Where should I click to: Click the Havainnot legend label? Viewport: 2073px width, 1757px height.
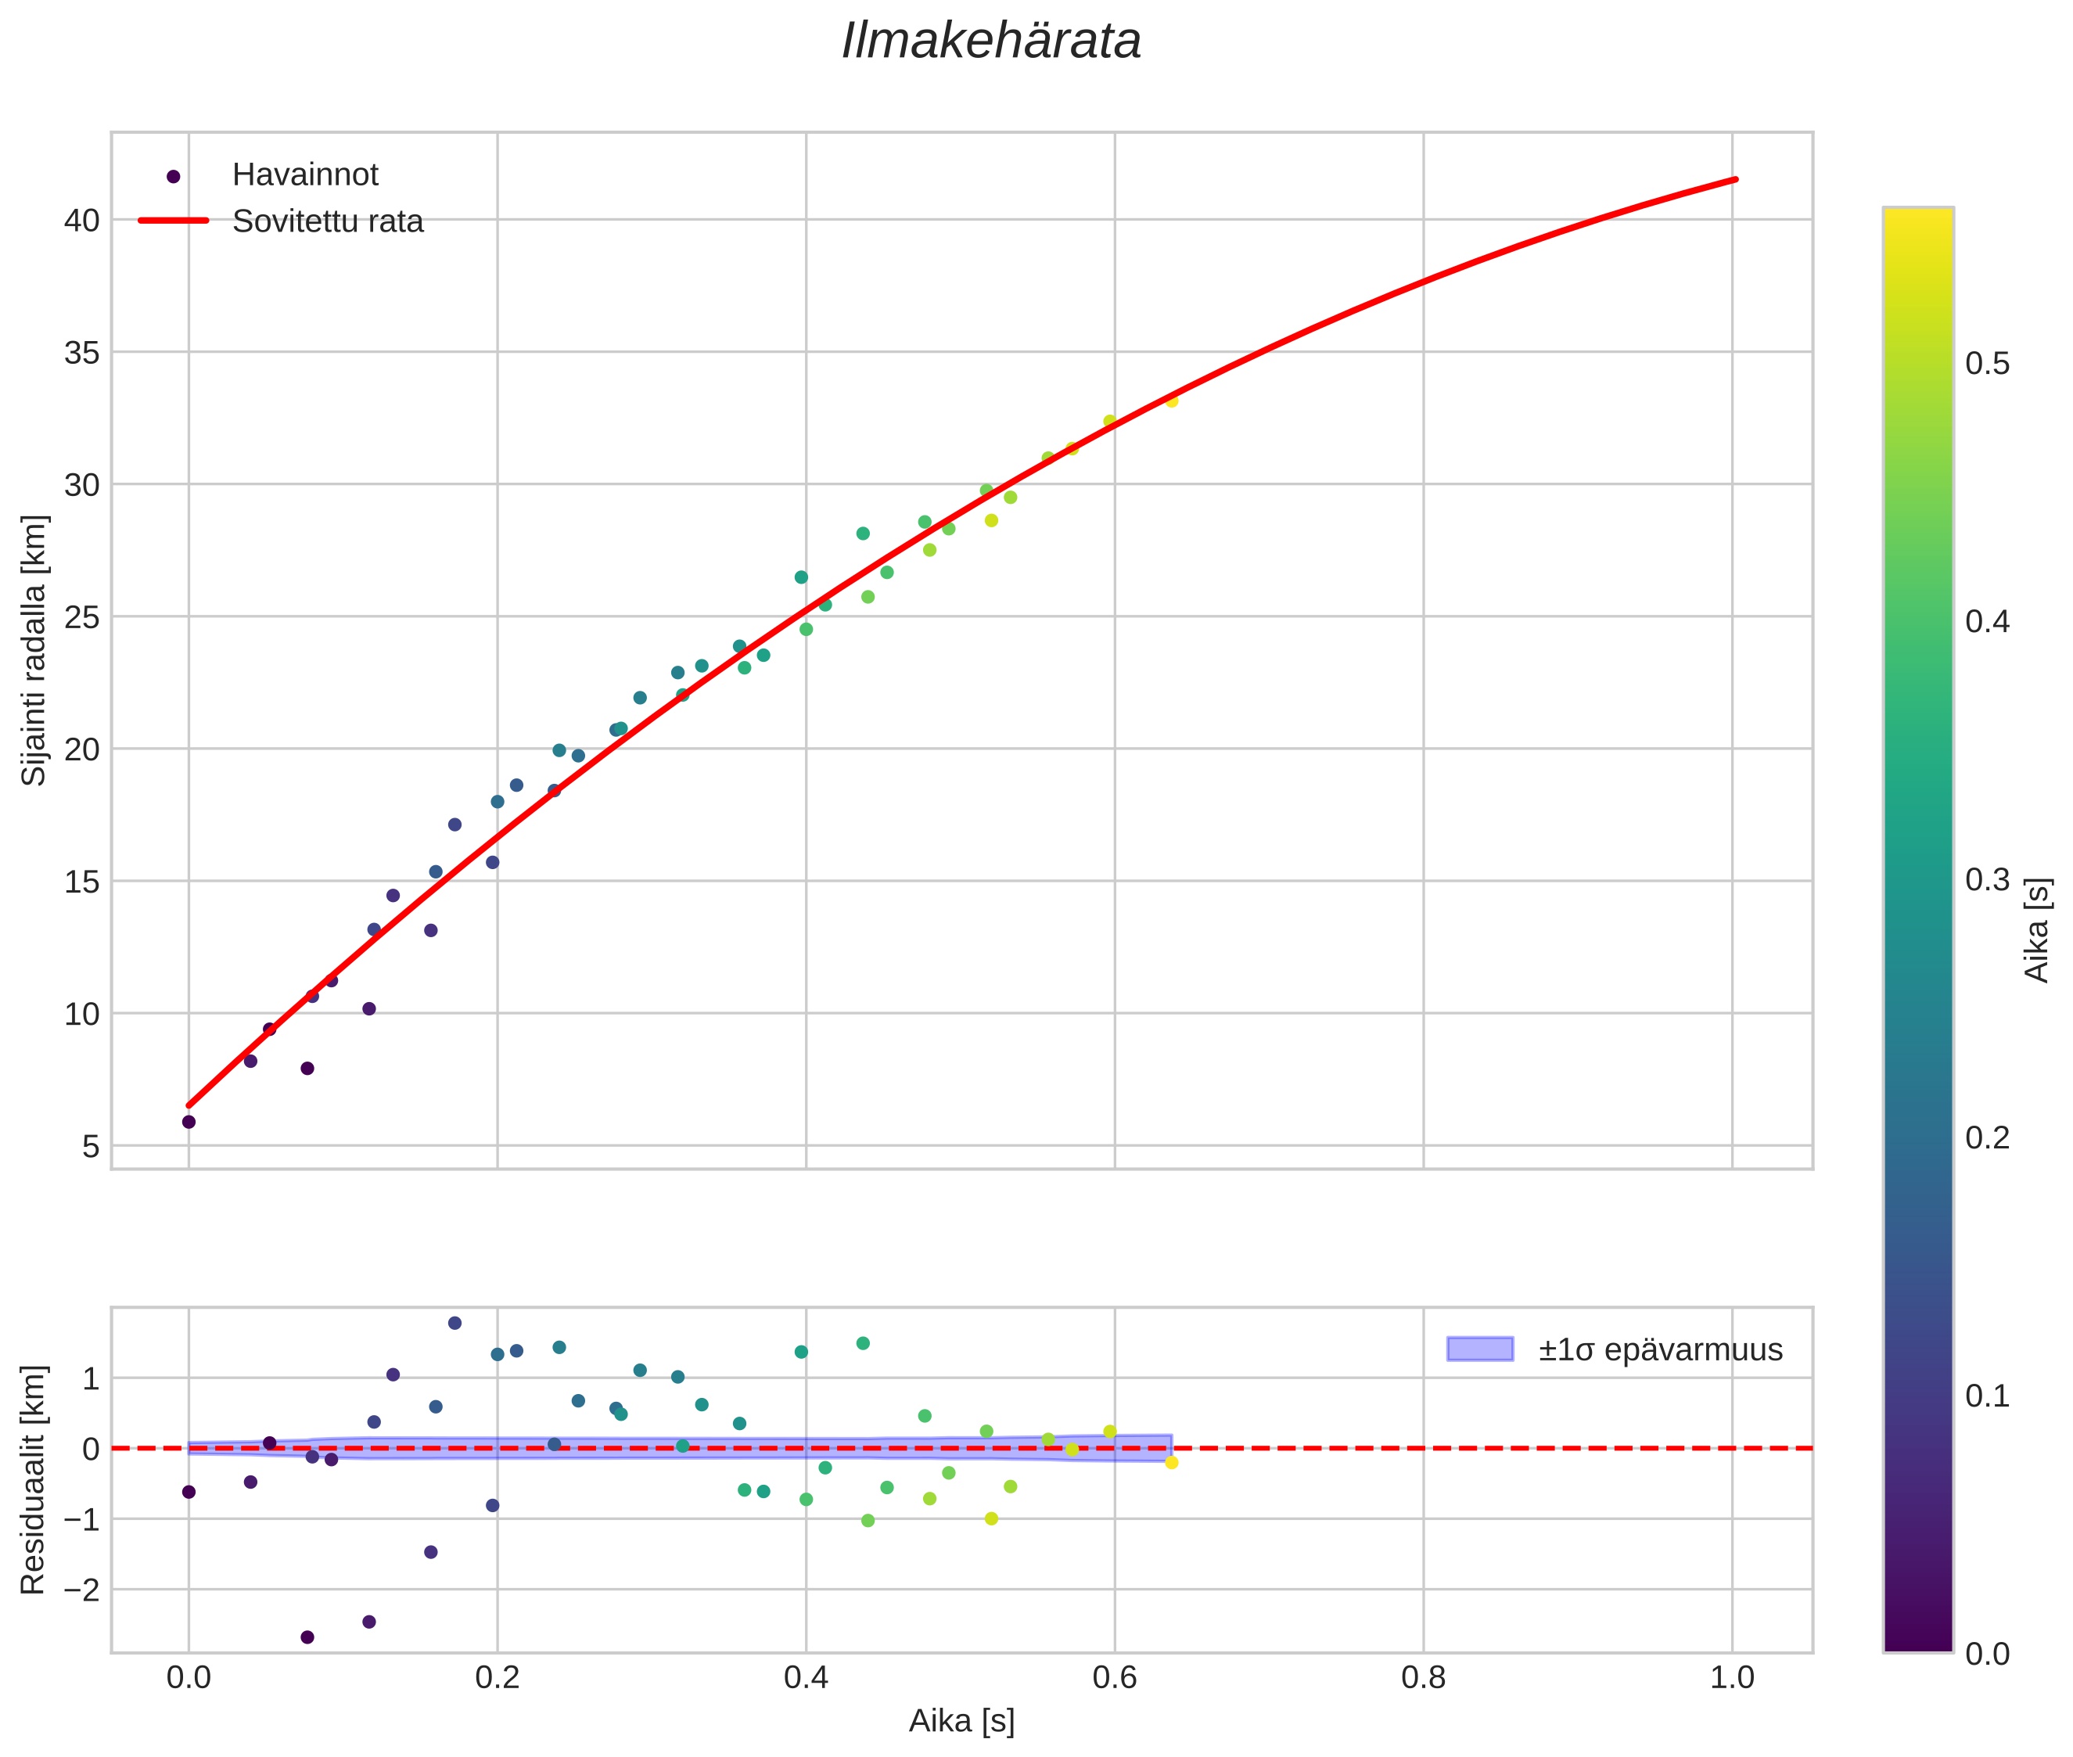305,175
